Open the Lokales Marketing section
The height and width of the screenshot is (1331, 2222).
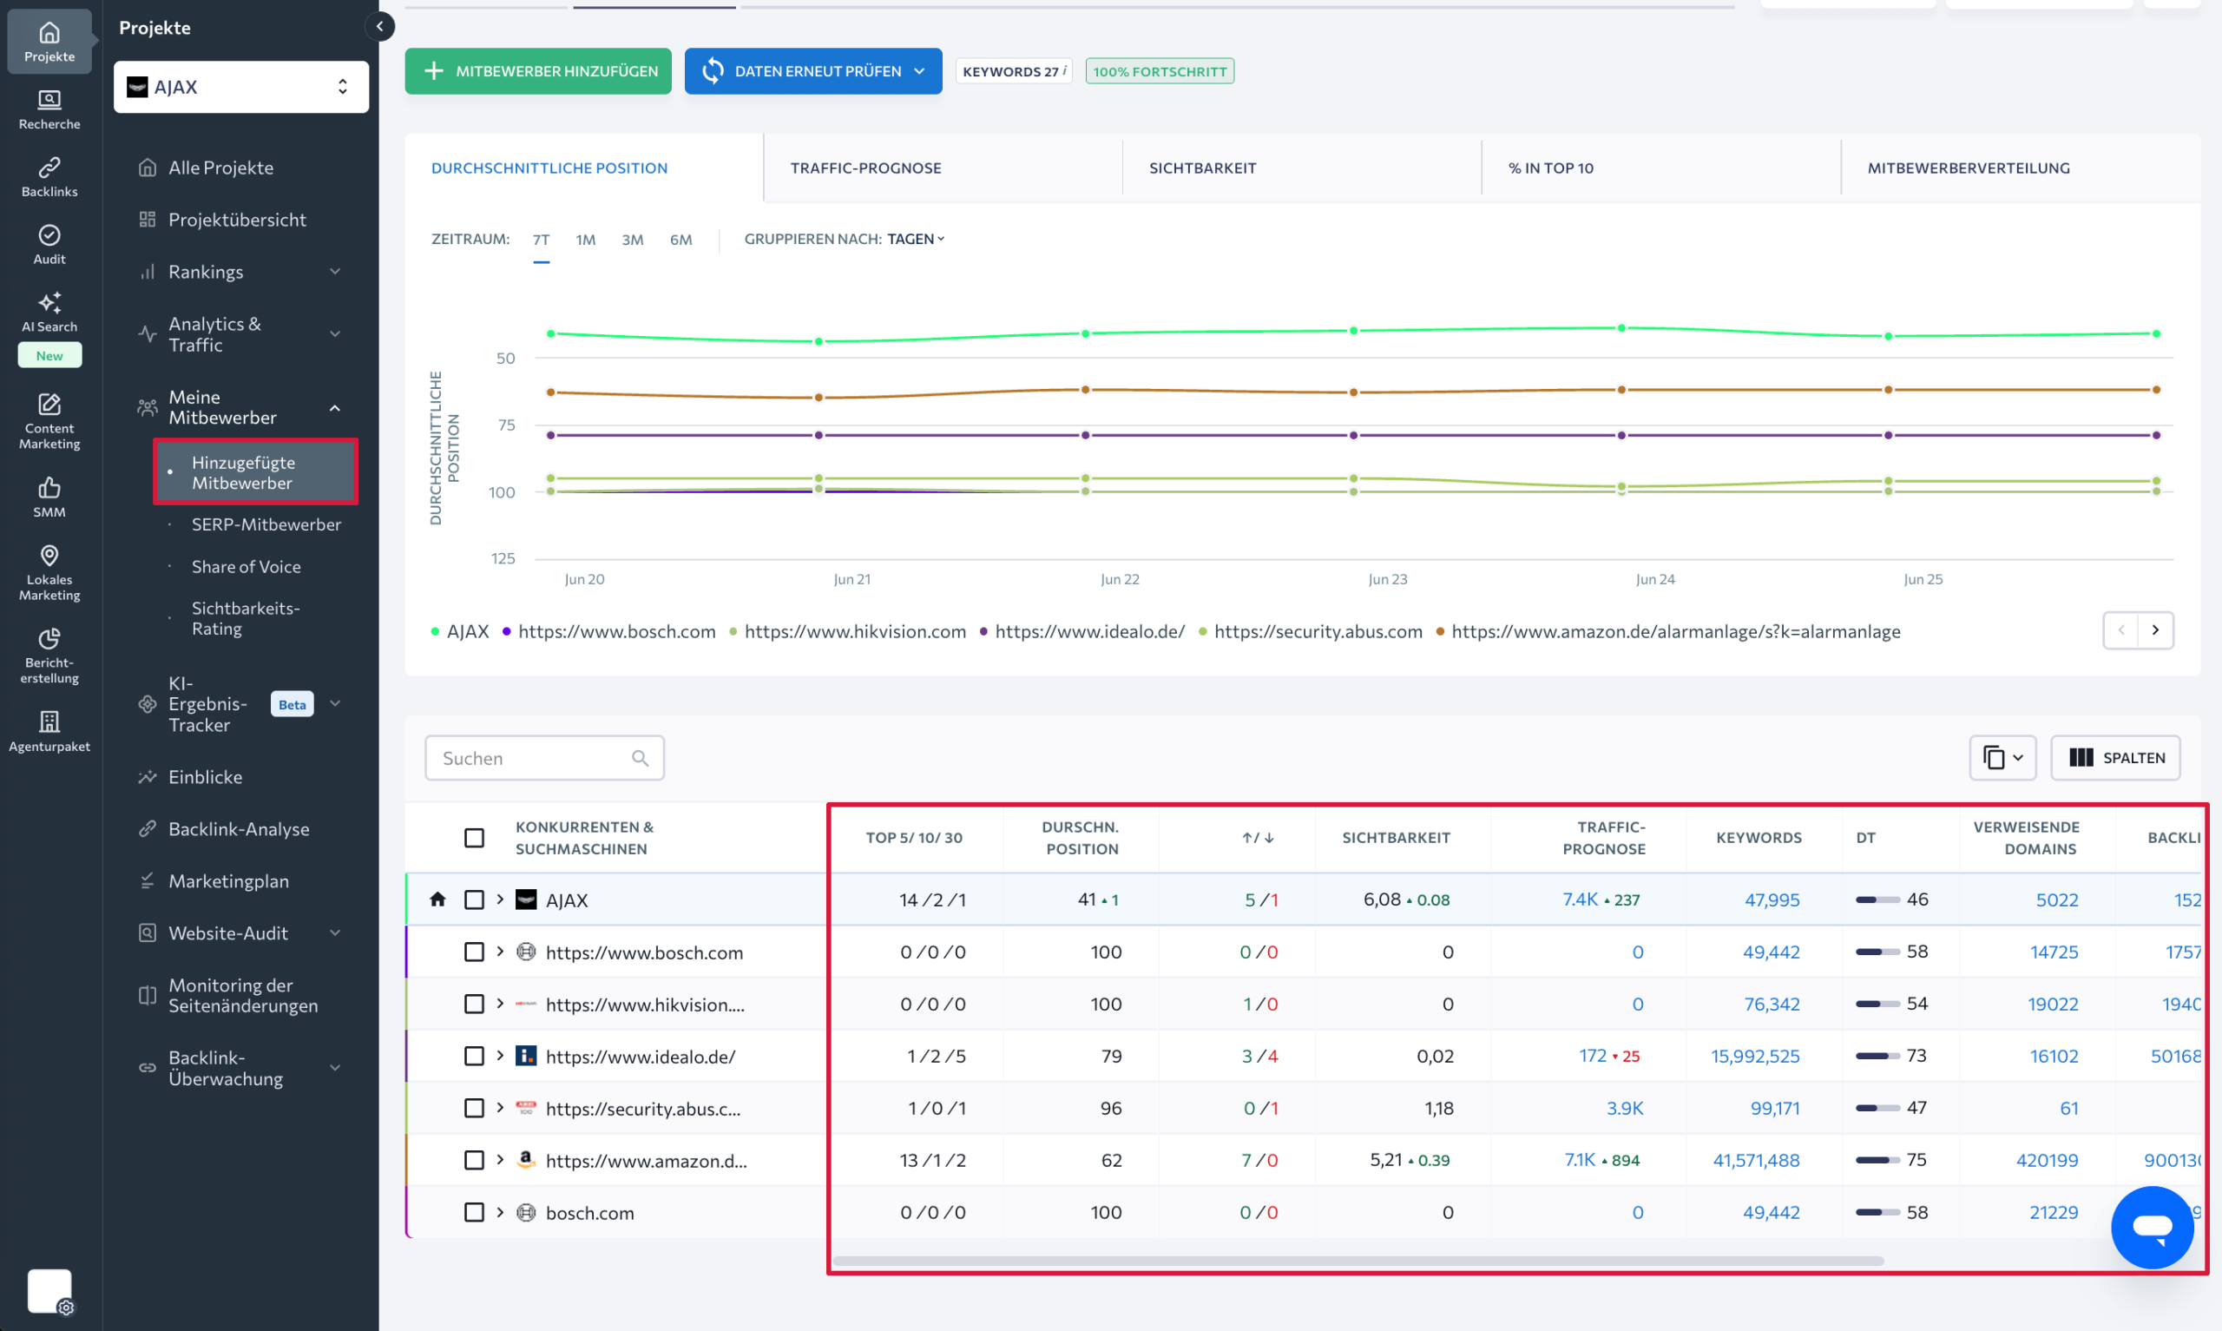[x=49, y=572]
